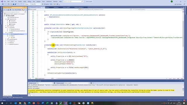The width and height of the screenshot is (187, 105).
Task: Click the editor vertical scrollbar
Action: (183, 34)
